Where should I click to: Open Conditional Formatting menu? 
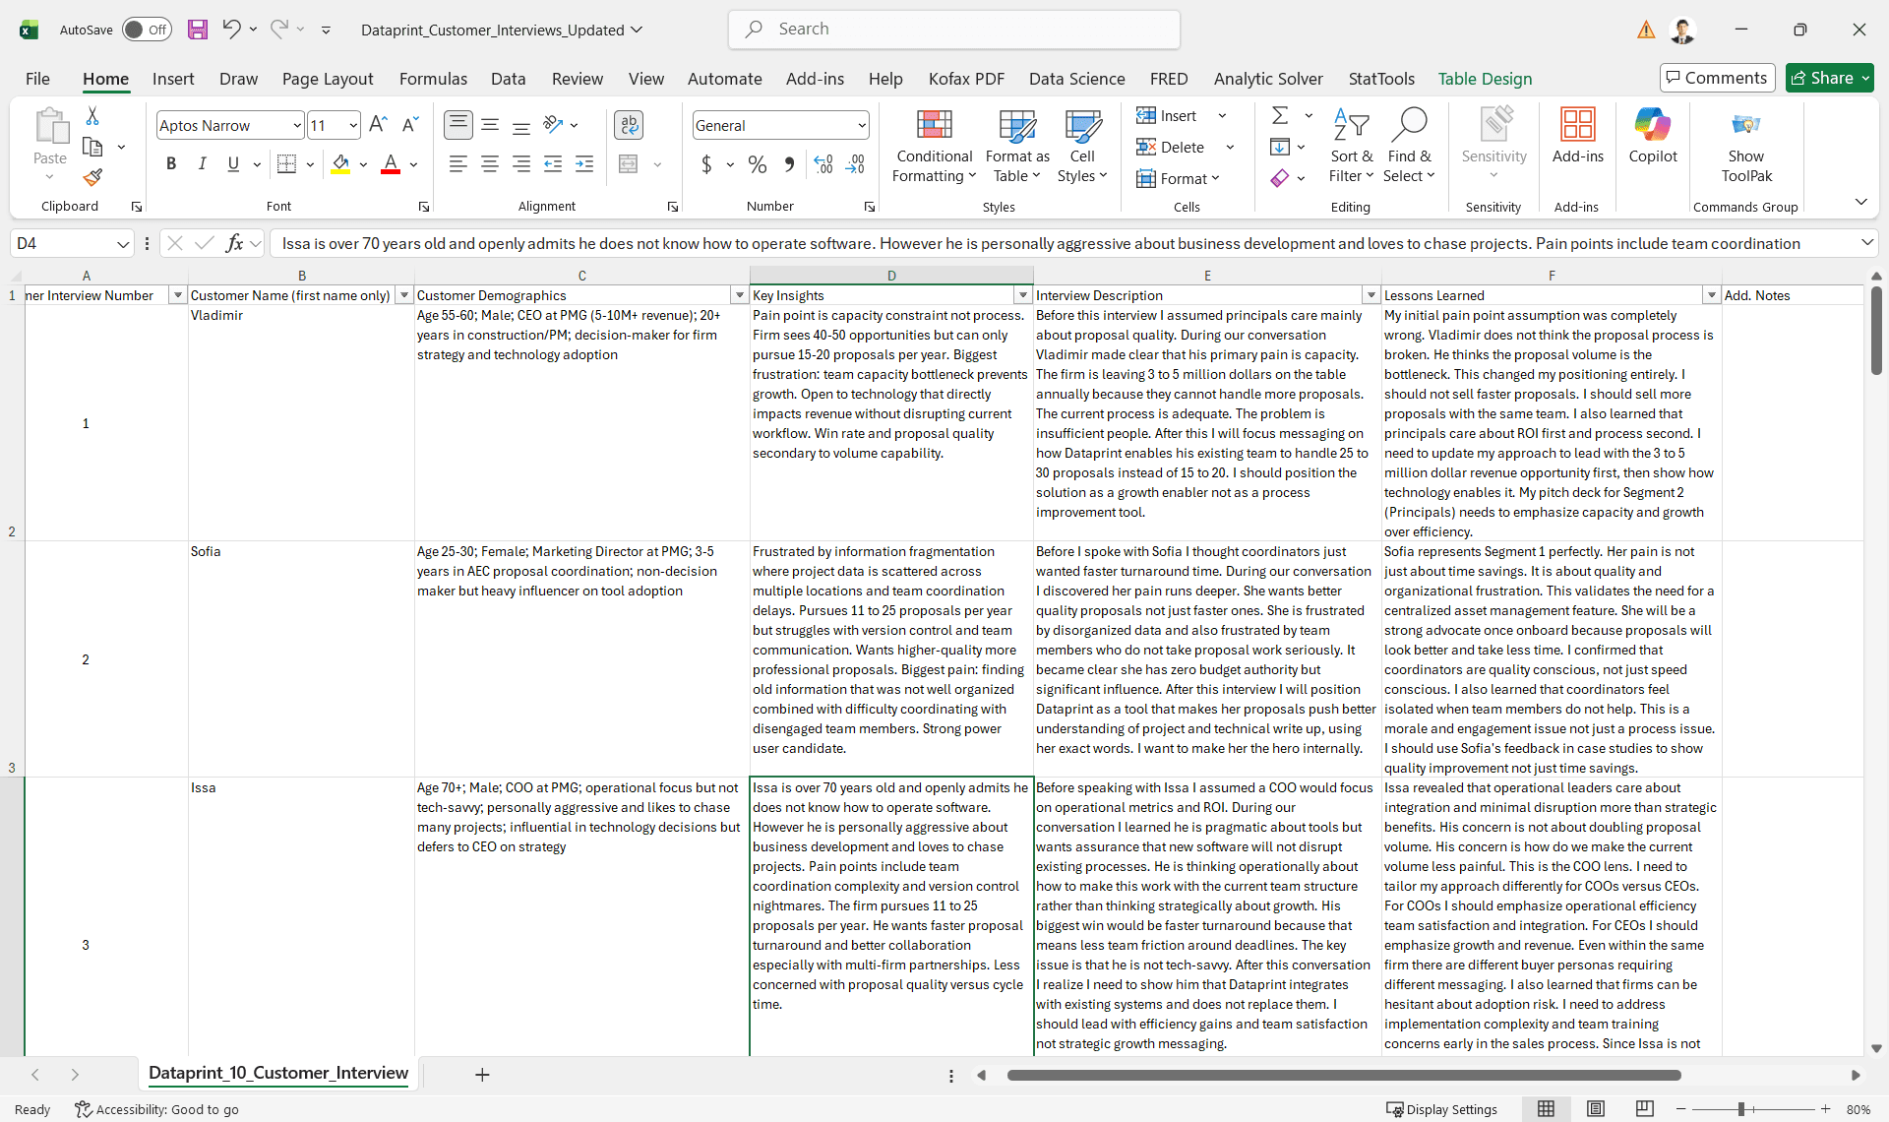click(934, 147)
